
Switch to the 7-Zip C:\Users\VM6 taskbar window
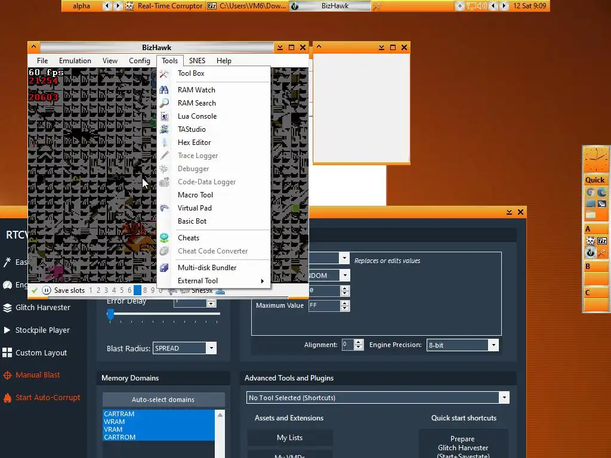(247, 6)
